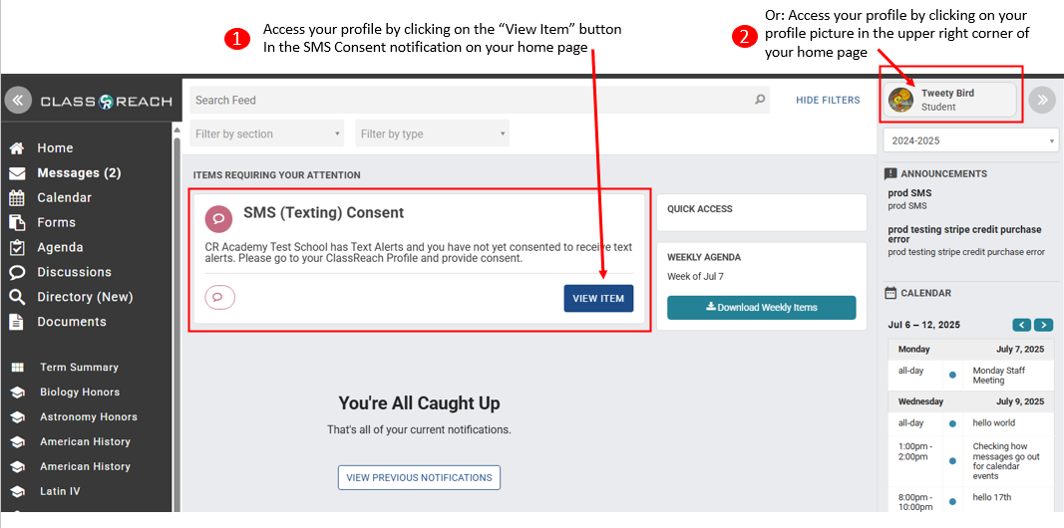Viewport: 1064px width, 528px height.
Task: Go to next calendar week
Action: [x=1044, y=325]
